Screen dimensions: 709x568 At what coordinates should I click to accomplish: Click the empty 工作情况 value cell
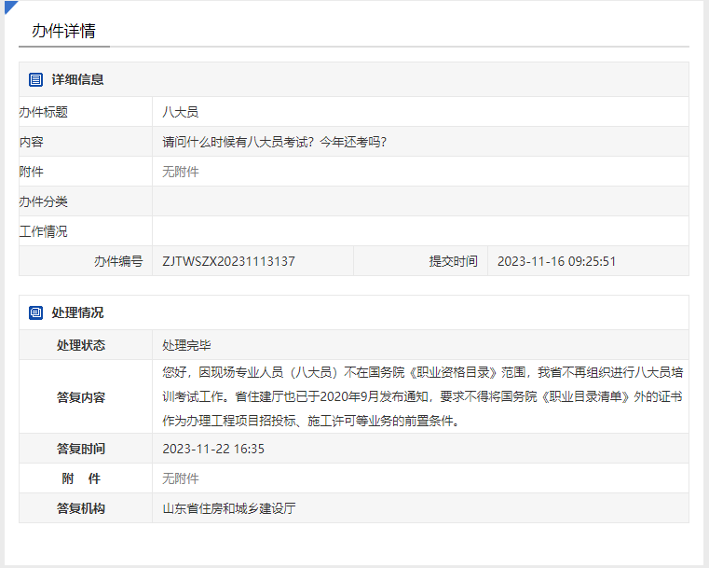[x=419, y=231]
